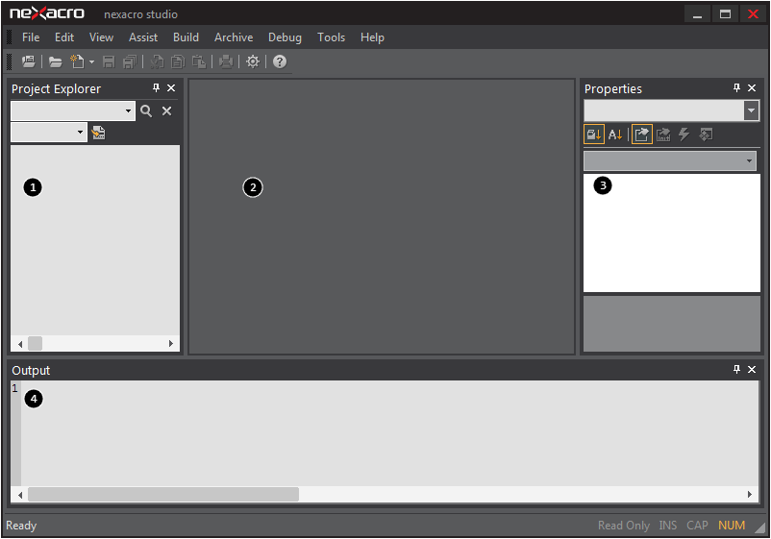The width and height of the screenshot is (771, 539).
Task: Click the Events lightning bolt icon in Properties
Action: point(684,135)
